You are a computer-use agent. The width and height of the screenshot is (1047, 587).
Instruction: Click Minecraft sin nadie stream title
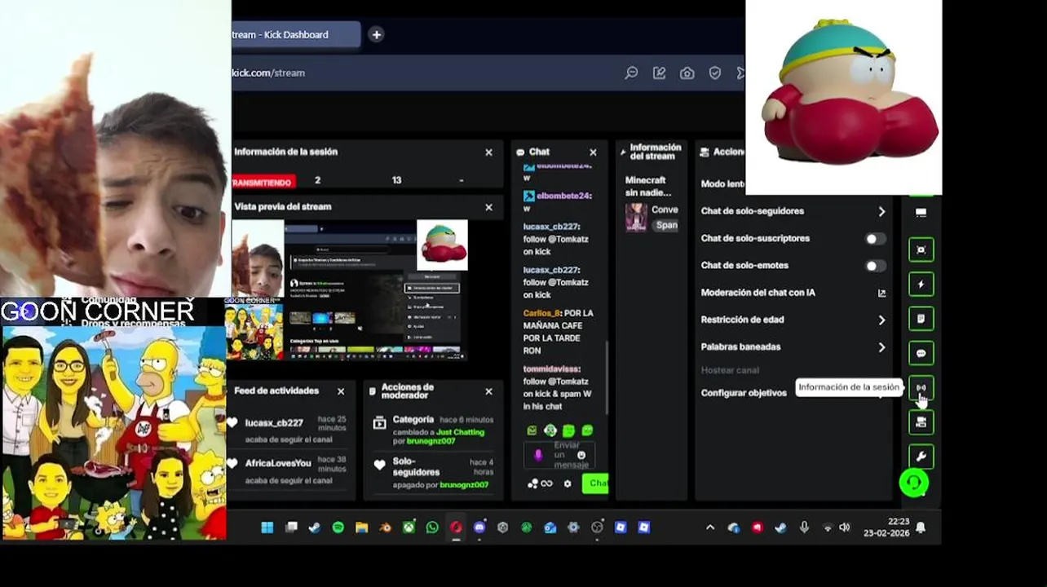coord(648,186)
